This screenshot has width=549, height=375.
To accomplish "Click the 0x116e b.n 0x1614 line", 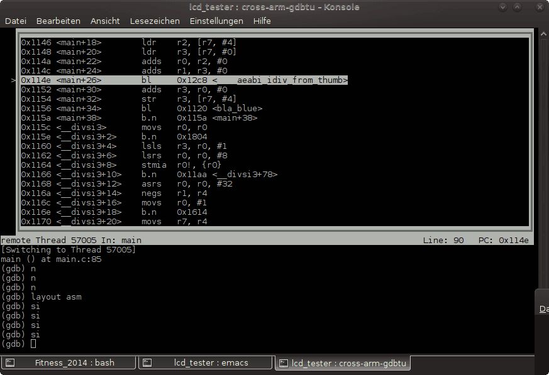I will (x=114, y=212).
